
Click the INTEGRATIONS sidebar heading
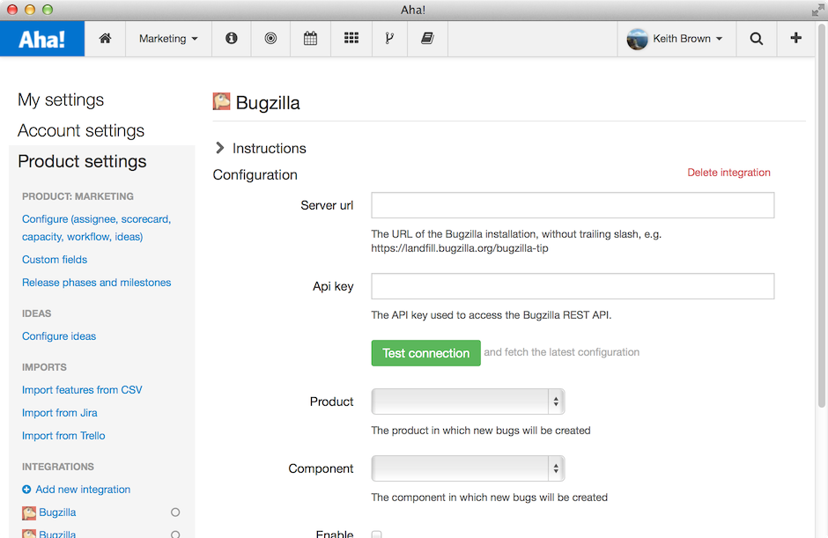[x=57, y=467]
